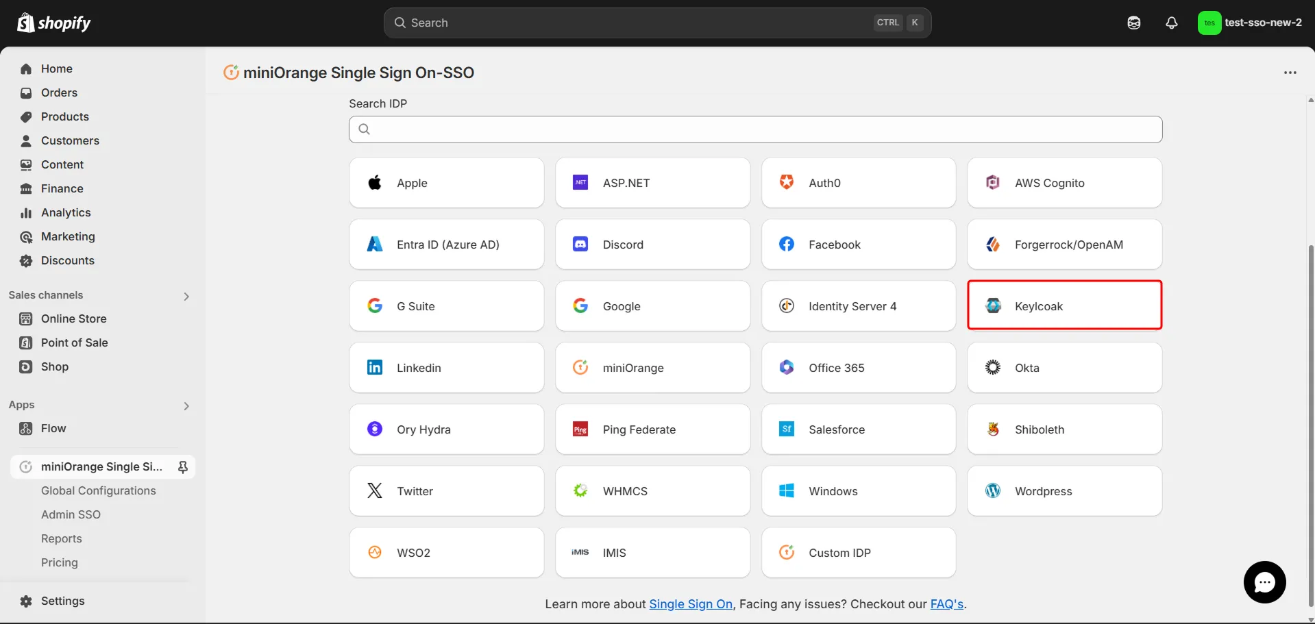
Task: Expand the Sales channels section chevron
Action: [x=186, y=297]
